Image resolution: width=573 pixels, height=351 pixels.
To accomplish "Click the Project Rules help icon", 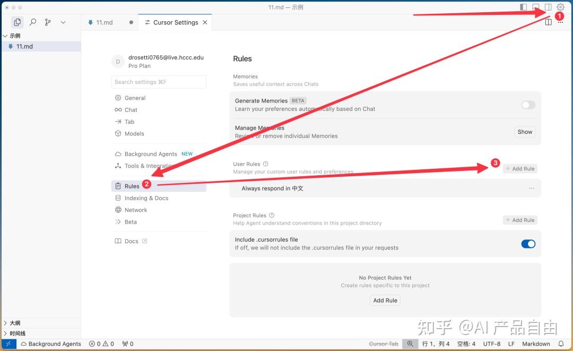I will click(272, 216).
